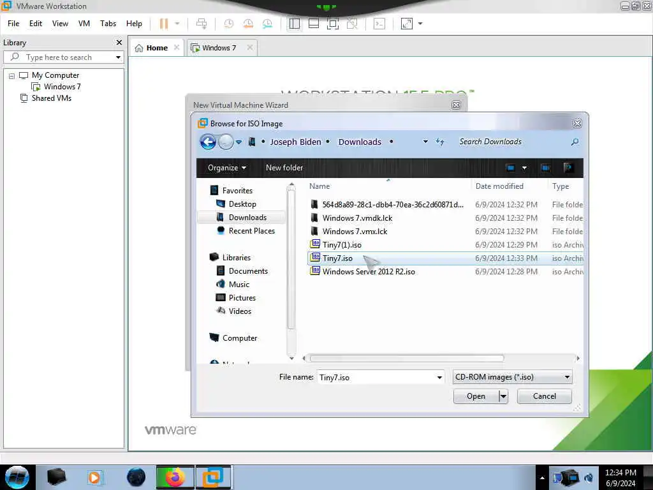The height and width of the screenshot is (490, 653).
Task: Click the preview pane icon in dialog toolbar
Action: (545, 168)
